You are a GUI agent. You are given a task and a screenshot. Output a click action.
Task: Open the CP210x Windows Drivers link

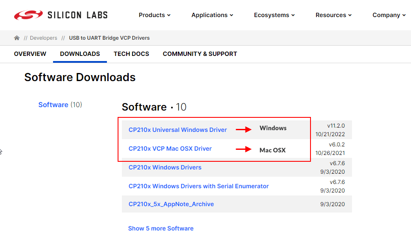pos(165,167)
